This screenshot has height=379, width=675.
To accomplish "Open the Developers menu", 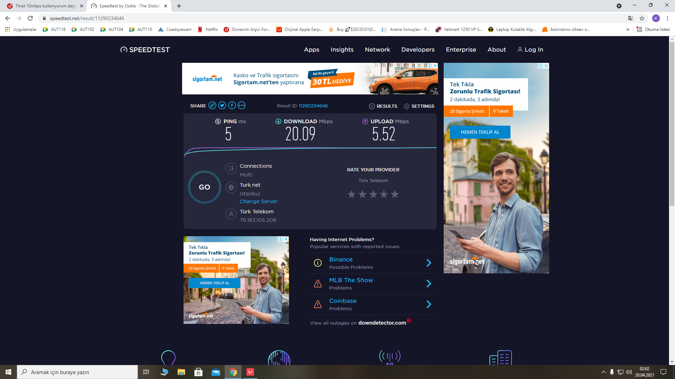I will point(418,49).
